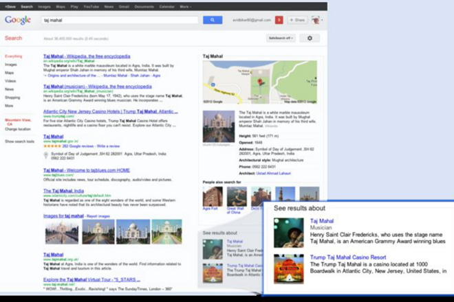Viewport: 454px width, 302px height.
Task: Open Taj Mahal Wikipedia result
Action: coord(87,56)
